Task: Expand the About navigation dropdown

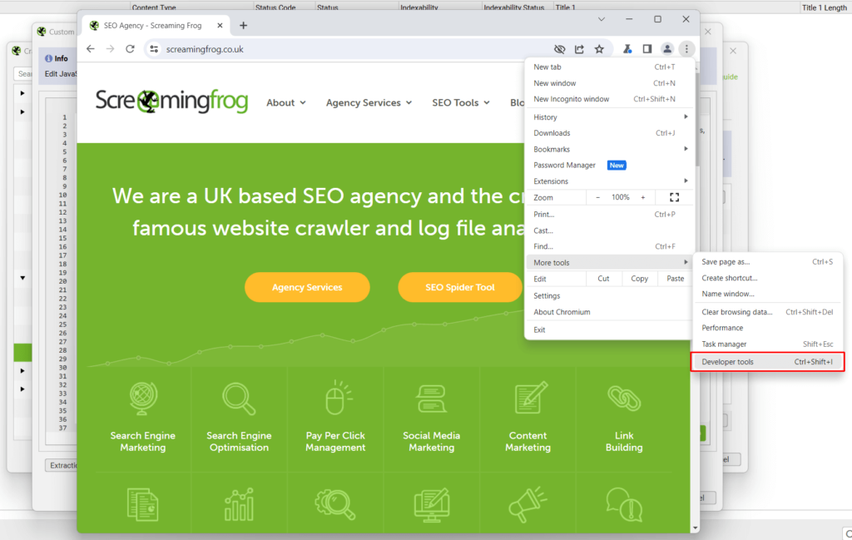Action: coord(285,102)
